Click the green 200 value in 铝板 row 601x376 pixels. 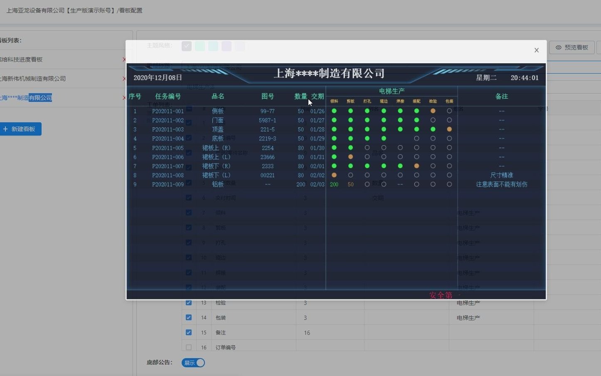tap(334, 184)
